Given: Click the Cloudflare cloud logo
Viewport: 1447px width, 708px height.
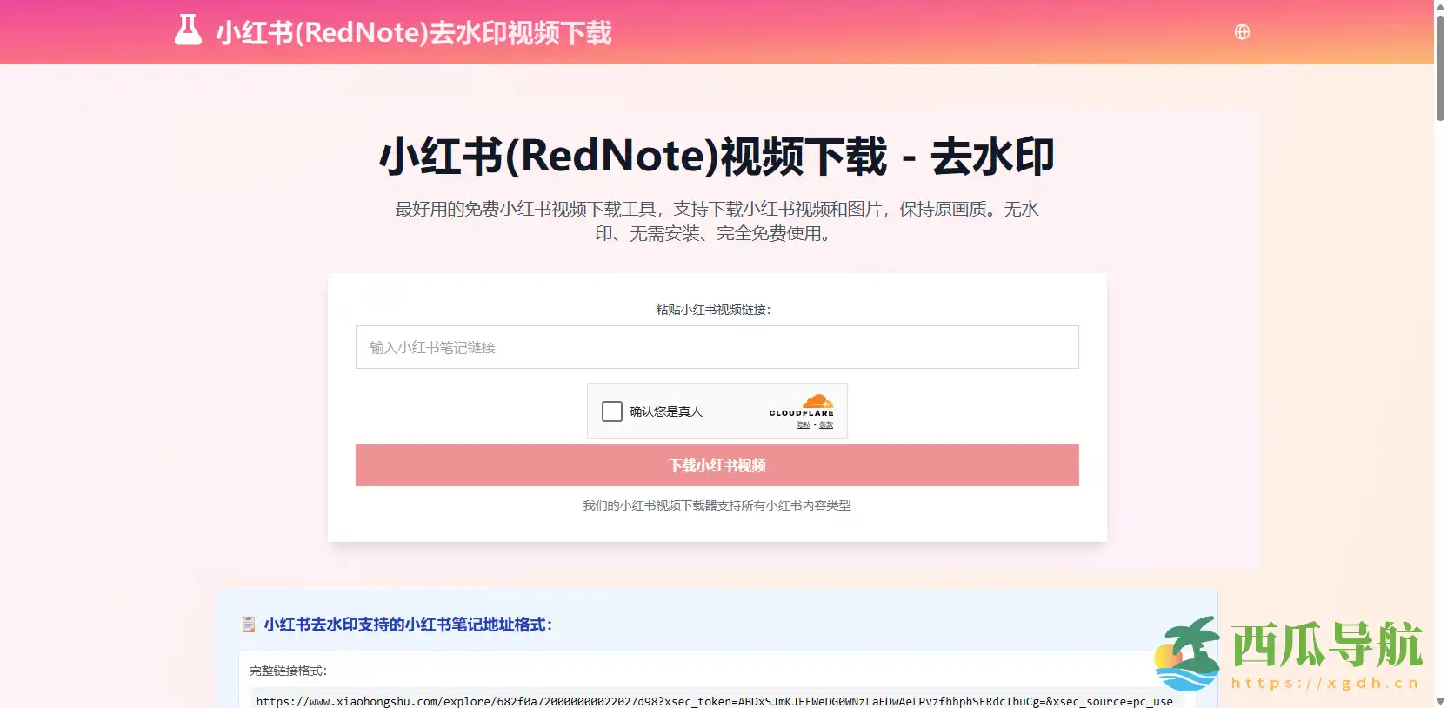Looking at the screenshot, I should [817, 402].
